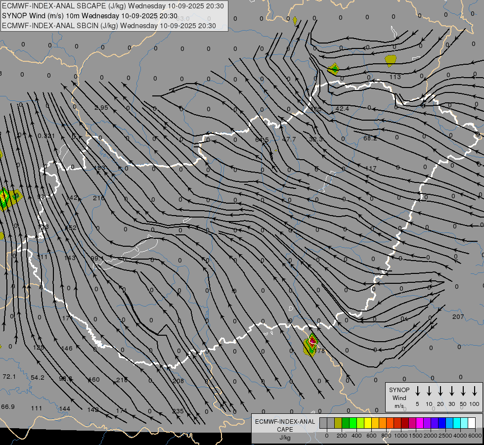Viewport: 484px width, 445px height.
Task: Click the map value 105
Action: pyautogui.click(x=316, y=109)
